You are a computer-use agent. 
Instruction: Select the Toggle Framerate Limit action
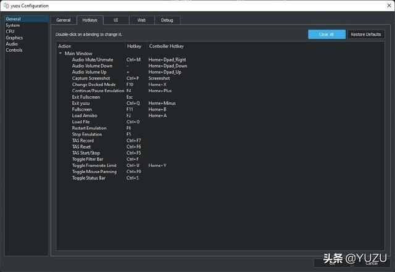[94, 165]
